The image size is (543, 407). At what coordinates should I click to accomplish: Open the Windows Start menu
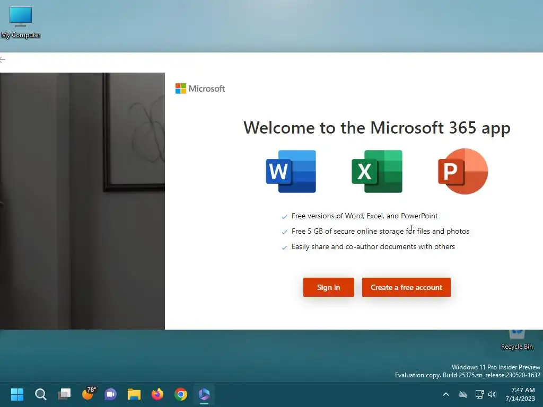click(x=17, y=394)
